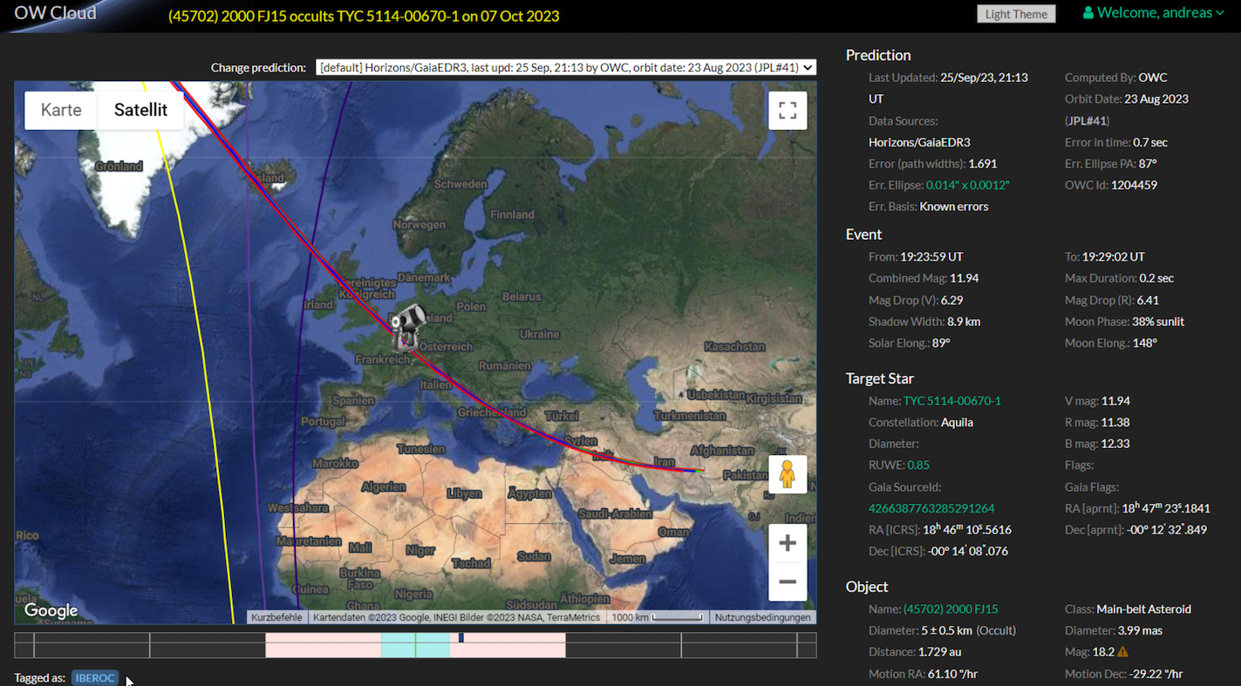Viewport: 1241px width, 686px height.
Task: Click the magnitude warning triangle icon
Action: click(1122, 652)
